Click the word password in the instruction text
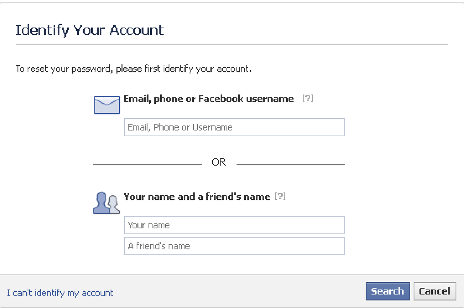Viewport: 464px width, 308px height. pyautogui.click(x=91, y=69)
